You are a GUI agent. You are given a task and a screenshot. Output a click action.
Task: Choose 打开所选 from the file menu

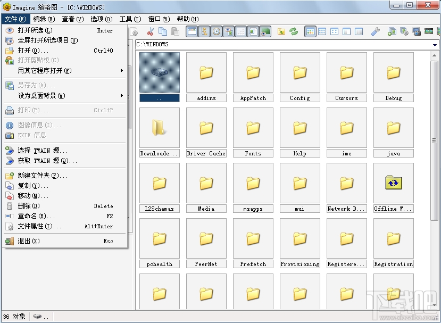(x=65, y=30)
